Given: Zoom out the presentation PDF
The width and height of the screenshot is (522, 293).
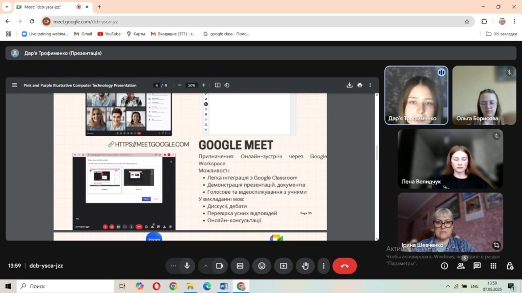Looking at the screenshot, I should [180, 85].
